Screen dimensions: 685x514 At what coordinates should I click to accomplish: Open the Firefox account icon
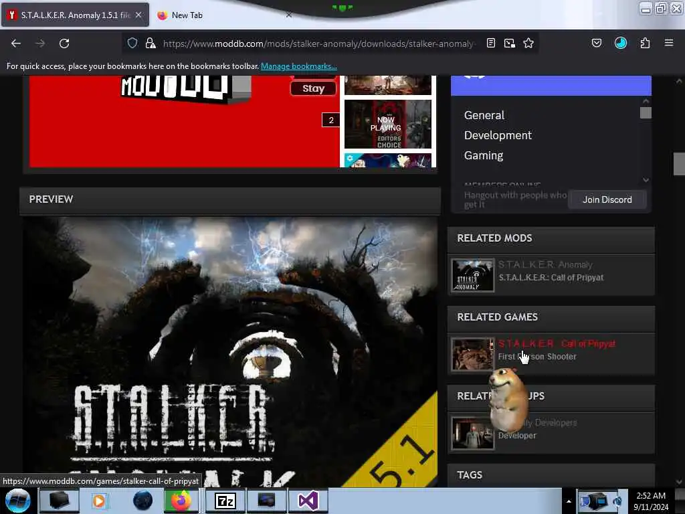[x=621, y=43]
